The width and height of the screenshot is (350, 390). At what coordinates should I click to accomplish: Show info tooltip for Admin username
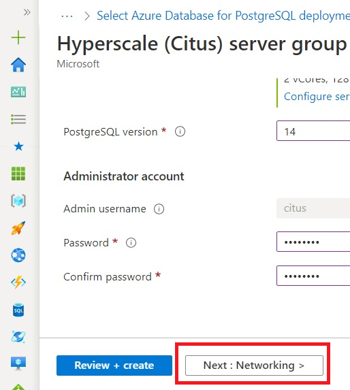point(159,209)
